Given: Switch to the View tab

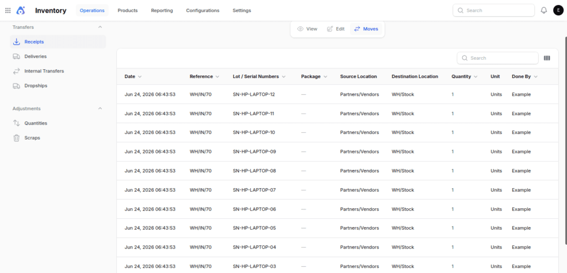Looking at the screenshot, I should (307, 29).
